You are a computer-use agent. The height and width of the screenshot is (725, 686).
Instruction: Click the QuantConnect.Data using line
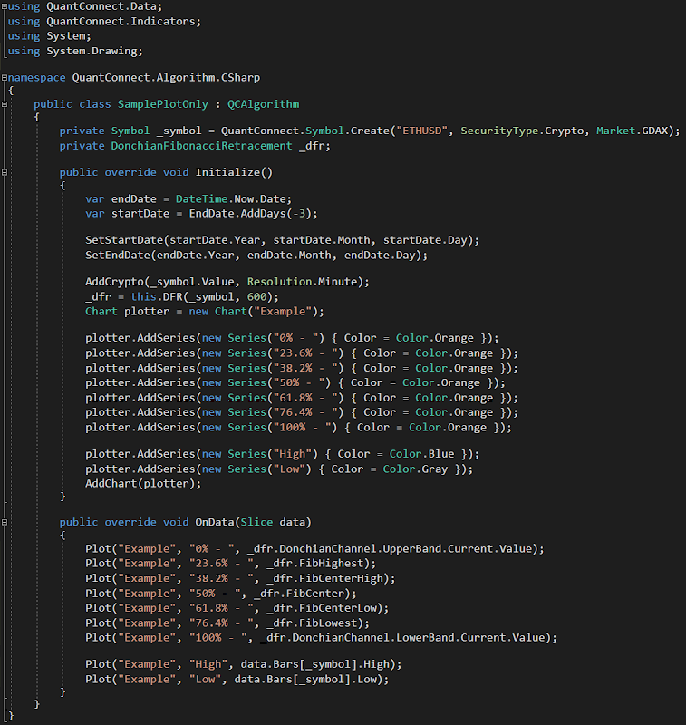click(84, 6)
